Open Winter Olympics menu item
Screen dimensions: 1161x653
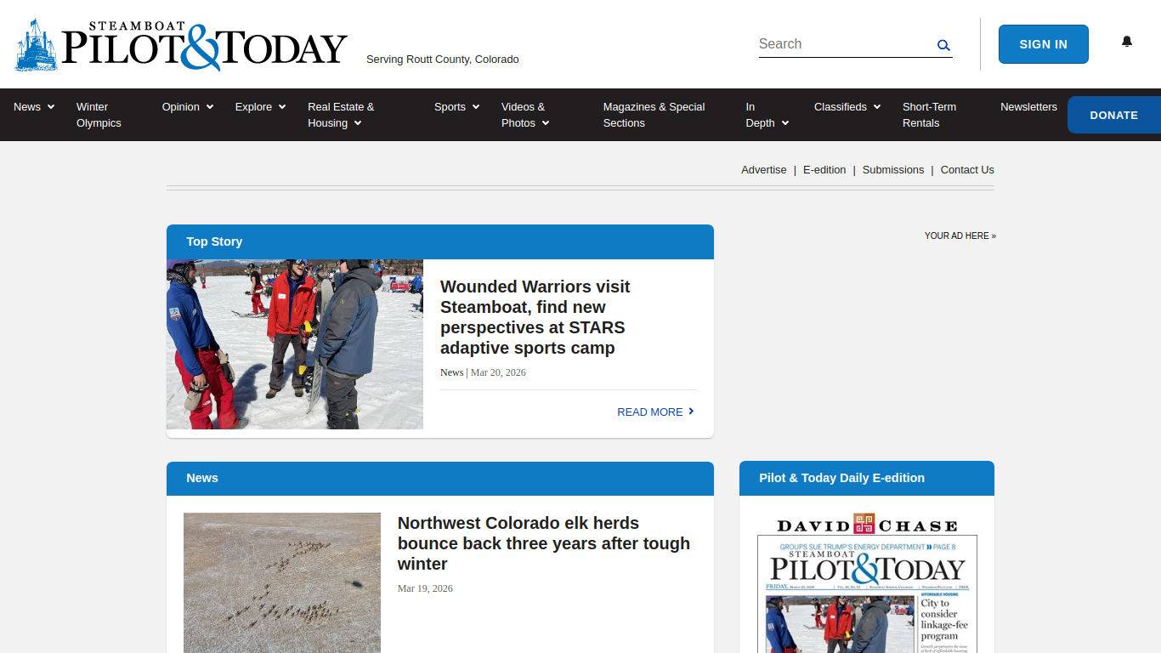tap(99, 115)
